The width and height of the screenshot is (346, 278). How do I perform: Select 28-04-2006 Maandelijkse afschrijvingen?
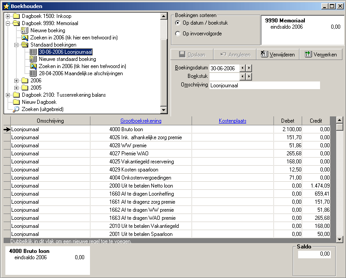81,73
